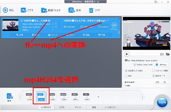Go back with the 戻る button
This screenshot has width=171, height=112.
(9, 10)
